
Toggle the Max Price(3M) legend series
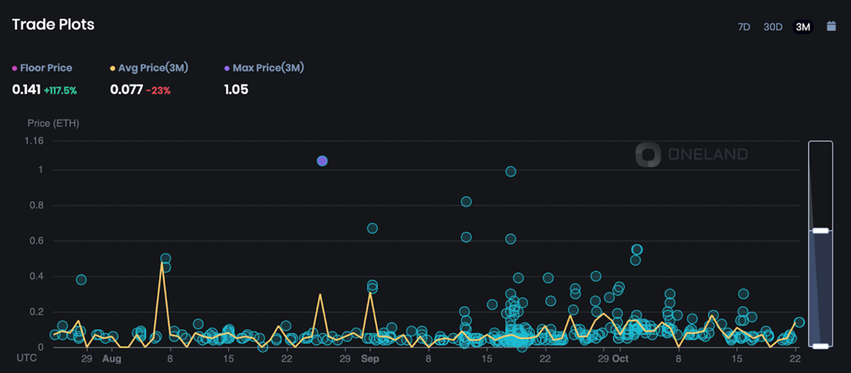click(x=265, y=68)
